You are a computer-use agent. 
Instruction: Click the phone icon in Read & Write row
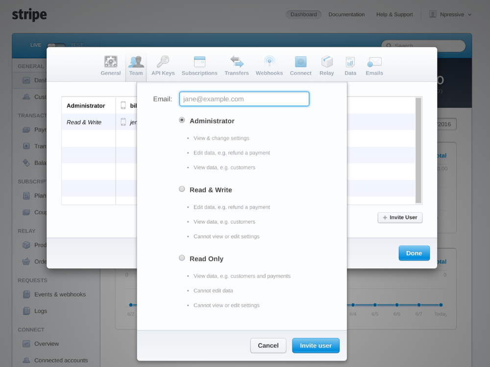(123, 122)
